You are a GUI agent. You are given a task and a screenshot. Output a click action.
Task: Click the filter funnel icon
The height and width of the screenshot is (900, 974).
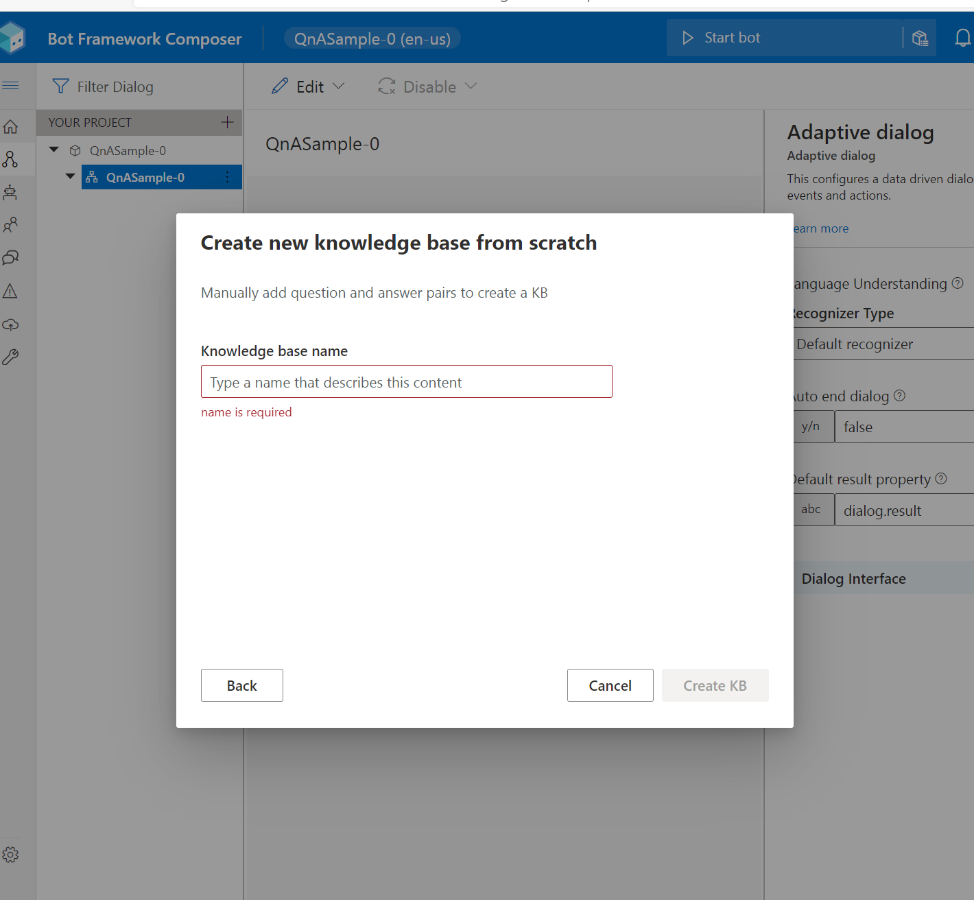pos(61,86)
